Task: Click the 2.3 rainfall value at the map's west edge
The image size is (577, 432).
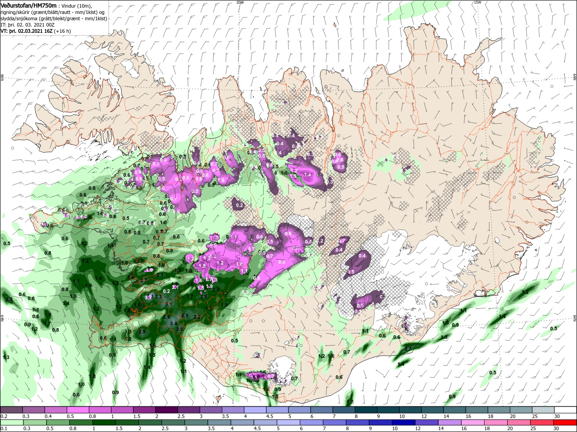Action: pos(9,299)
